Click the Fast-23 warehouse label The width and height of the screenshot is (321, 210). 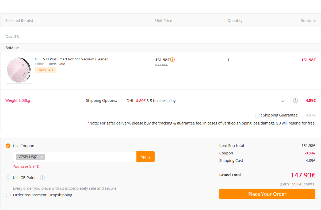12,37
